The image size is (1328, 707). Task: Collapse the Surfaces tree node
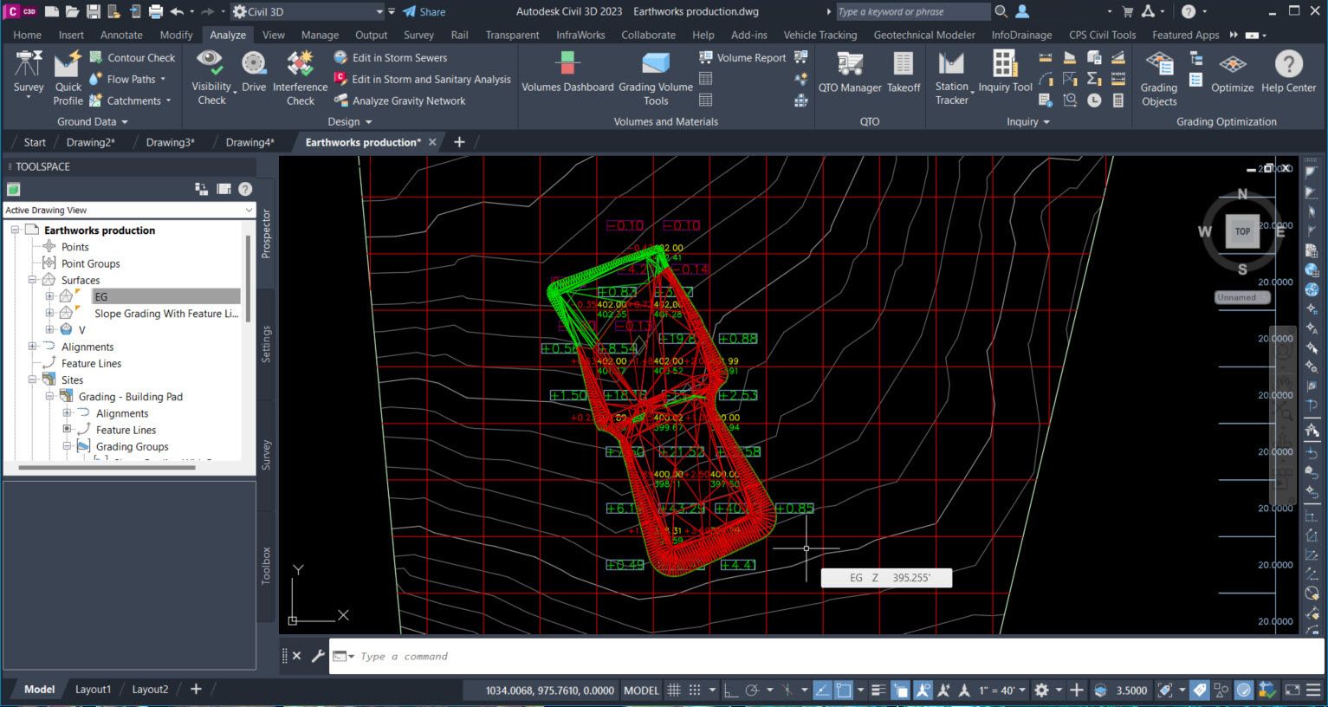pos(32,280)
